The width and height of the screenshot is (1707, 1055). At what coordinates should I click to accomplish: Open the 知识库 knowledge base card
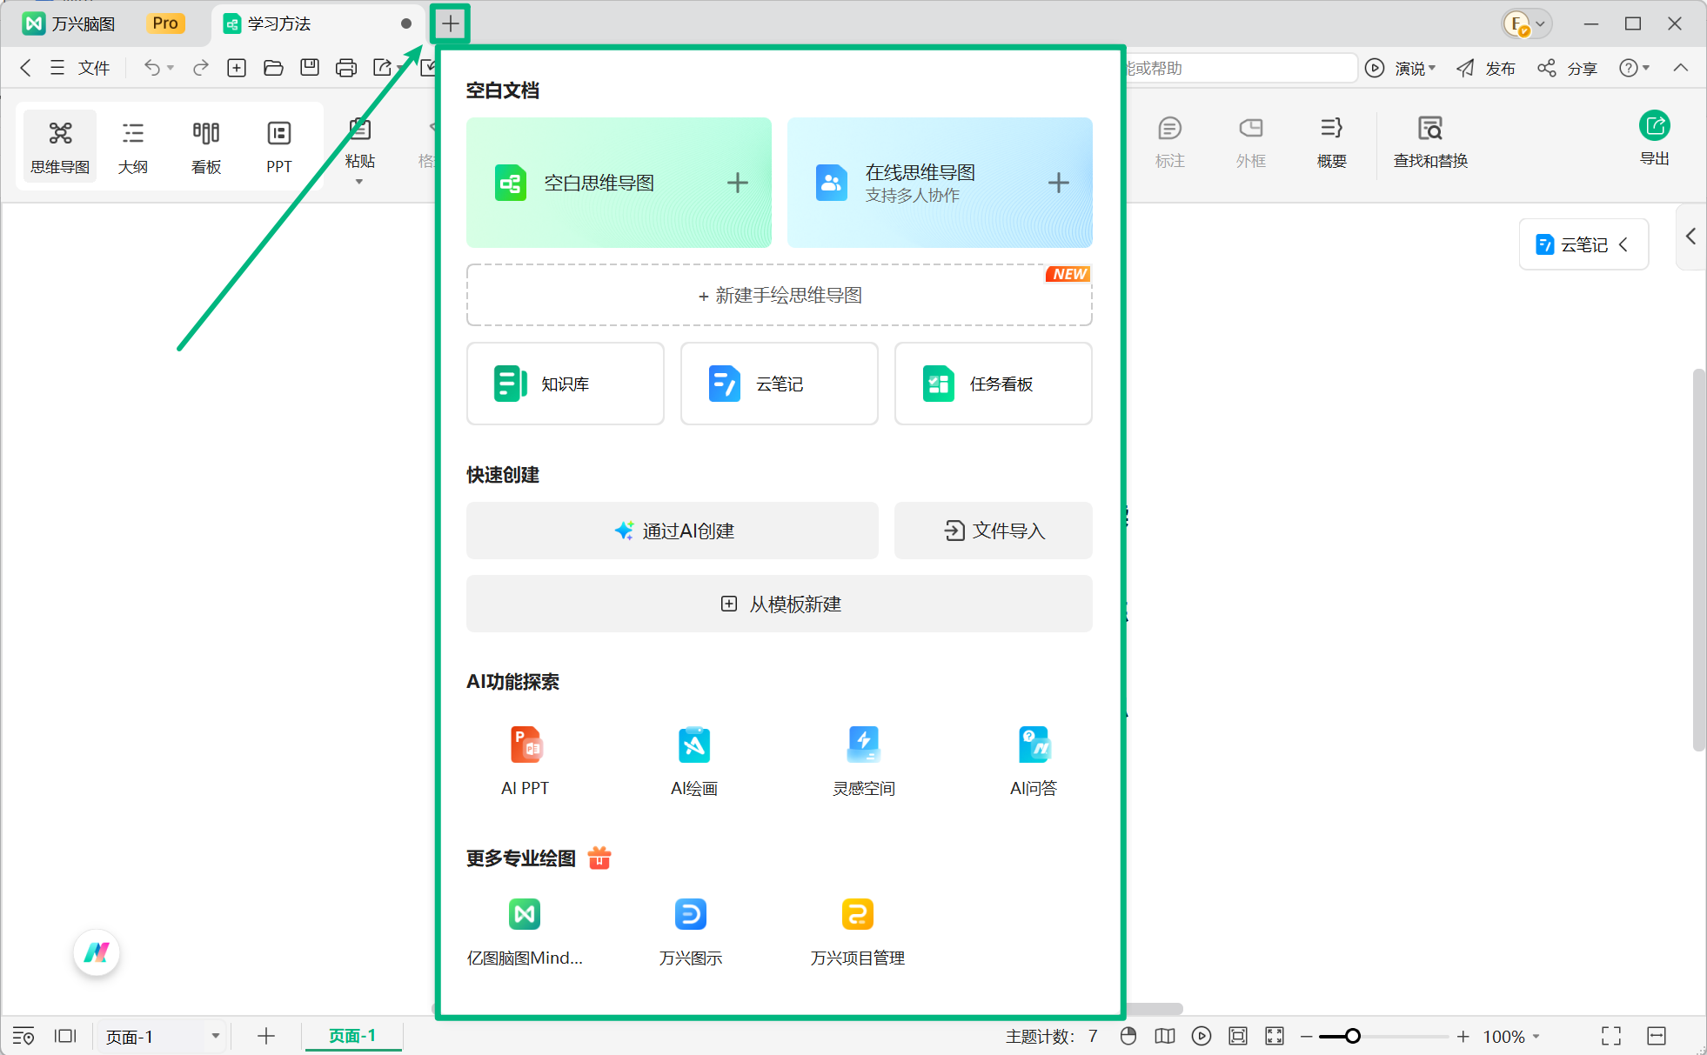[566, 384]
